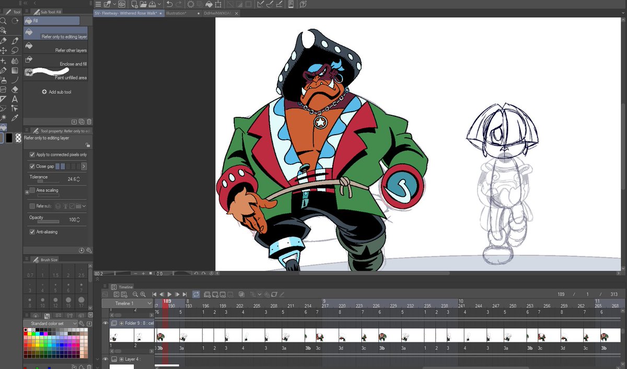
Task: Open the Timeline panel menu
Action: coord(104,286)
